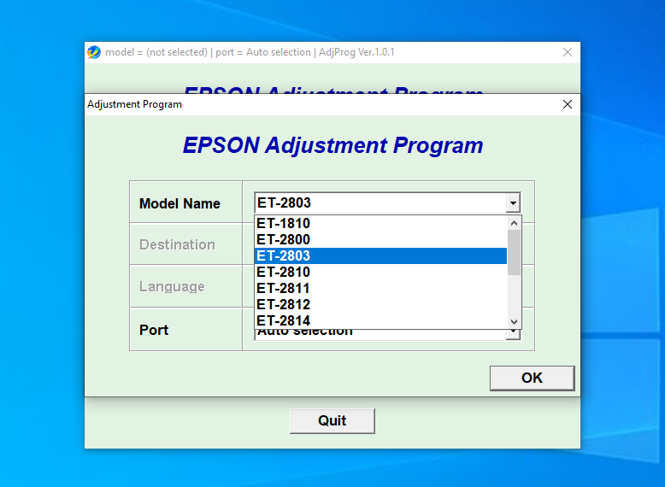Viewport: 665px width, 487px height.
Task: Open the Model Name dropdown arrow
Action: (513, 203)
